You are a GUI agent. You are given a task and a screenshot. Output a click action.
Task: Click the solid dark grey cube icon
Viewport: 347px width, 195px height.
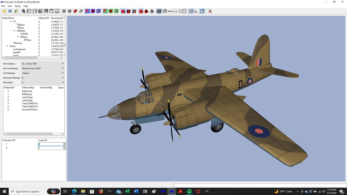click(159, 11)
